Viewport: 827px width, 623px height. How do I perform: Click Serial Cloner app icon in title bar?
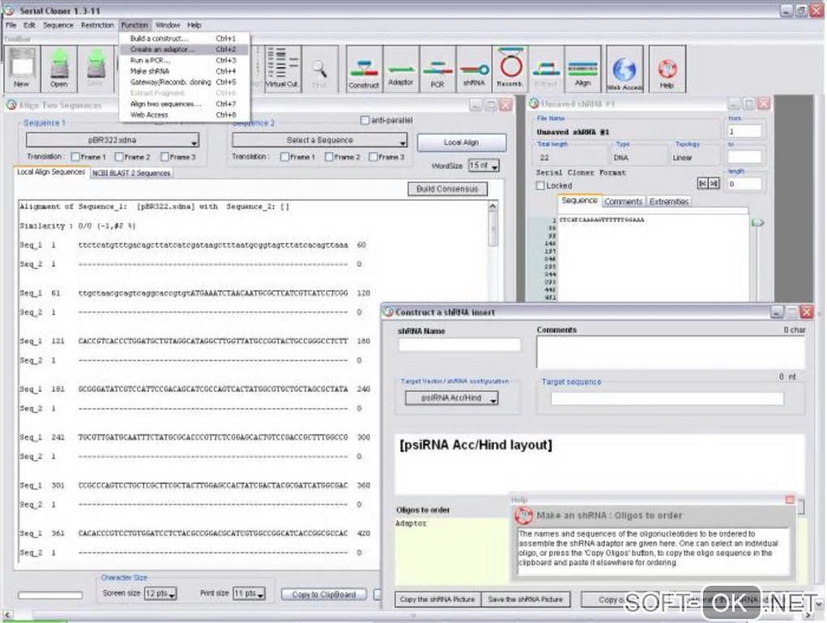click(9, 10)
